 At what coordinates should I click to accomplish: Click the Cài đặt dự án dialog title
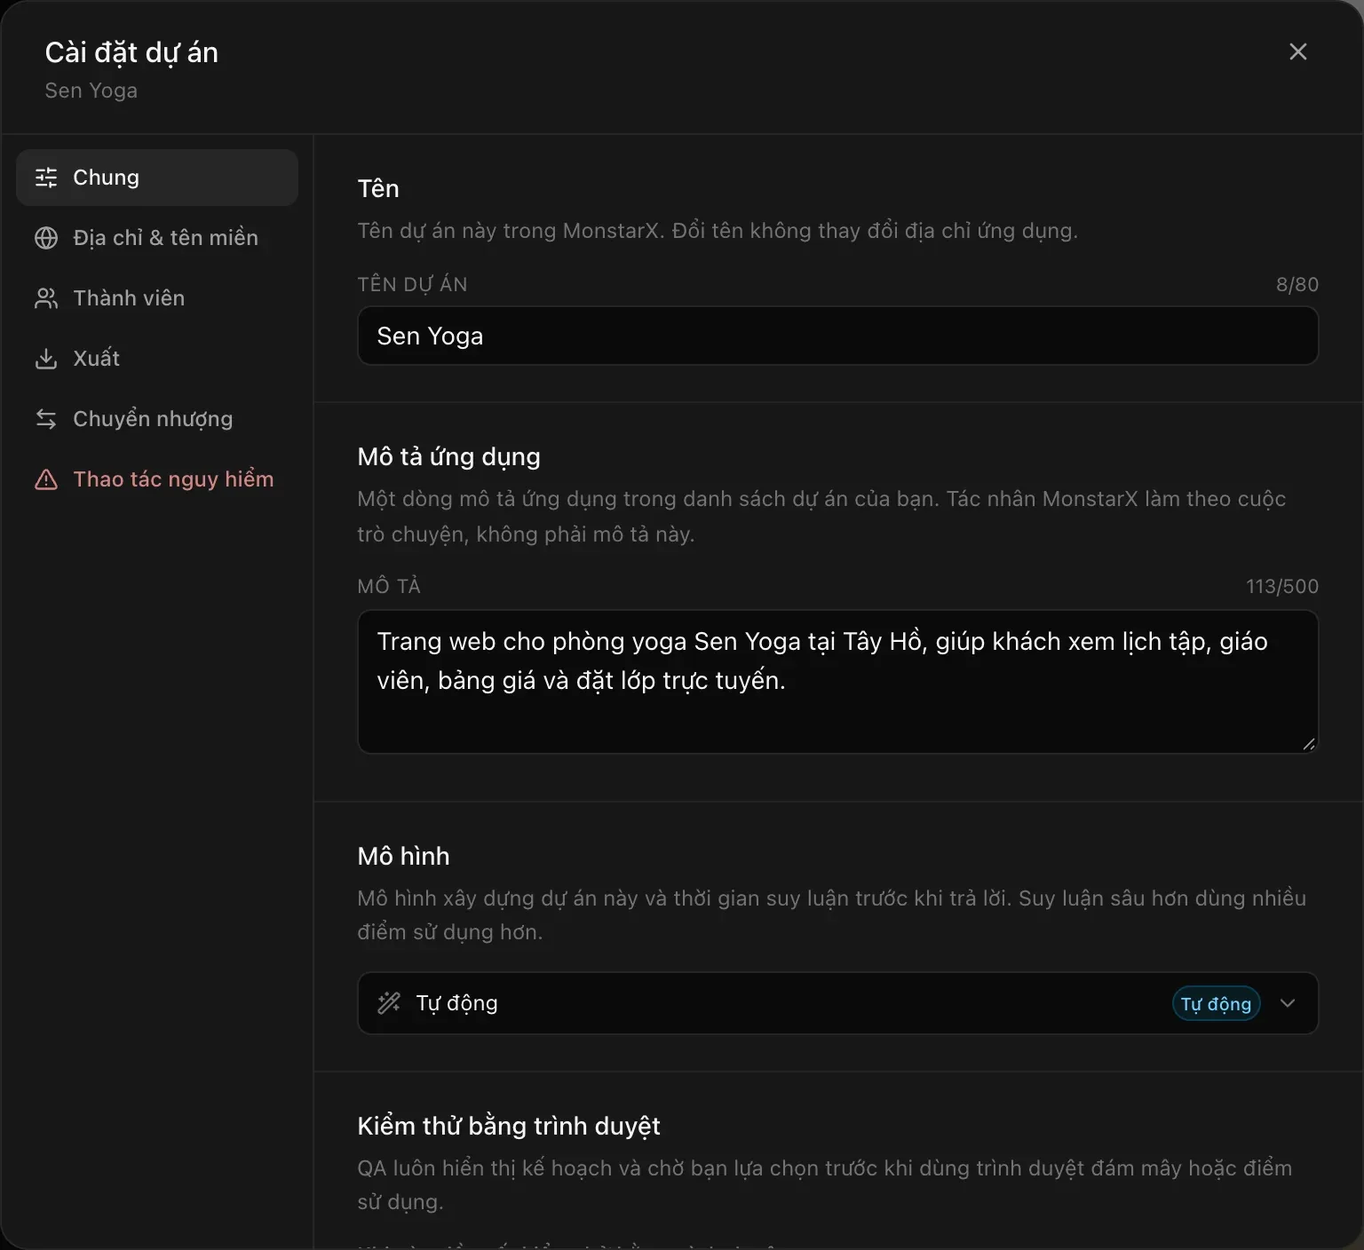point(131,53)
